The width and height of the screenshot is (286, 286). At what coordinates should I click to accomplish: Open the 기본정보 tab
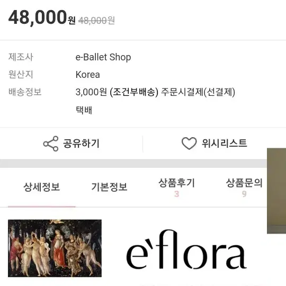point(109,187)
